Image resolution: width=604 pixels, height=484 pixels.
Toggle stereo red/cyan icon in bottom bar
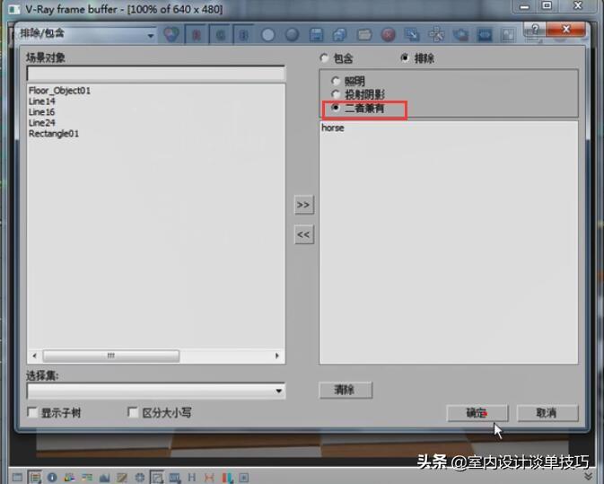pos(227,478)
